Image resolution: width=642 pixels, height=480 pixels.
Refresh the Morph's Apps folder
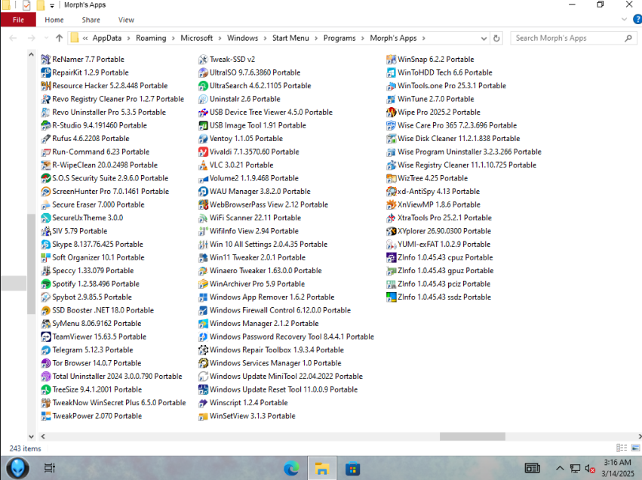[496, 38]
